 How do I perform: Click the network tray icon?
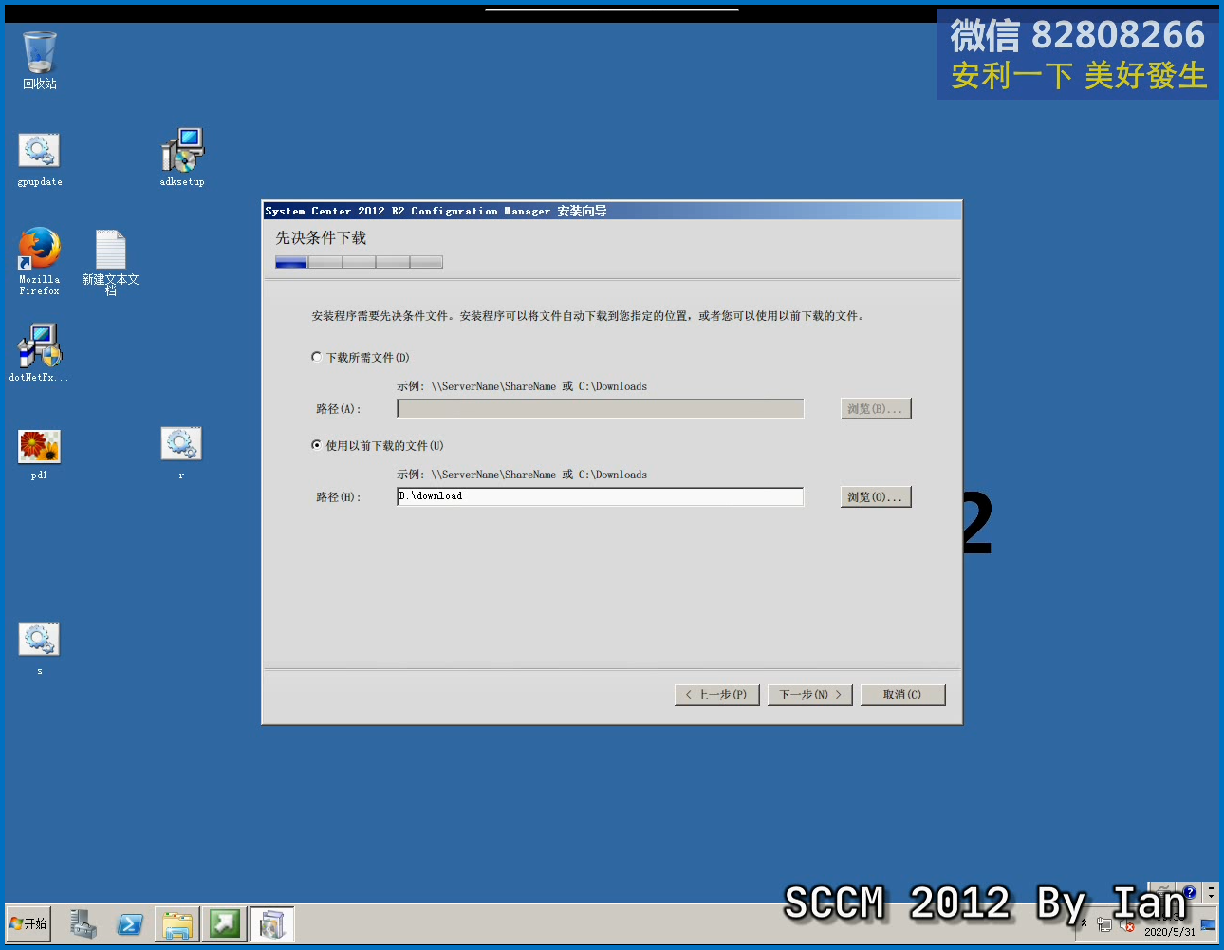1104,923
